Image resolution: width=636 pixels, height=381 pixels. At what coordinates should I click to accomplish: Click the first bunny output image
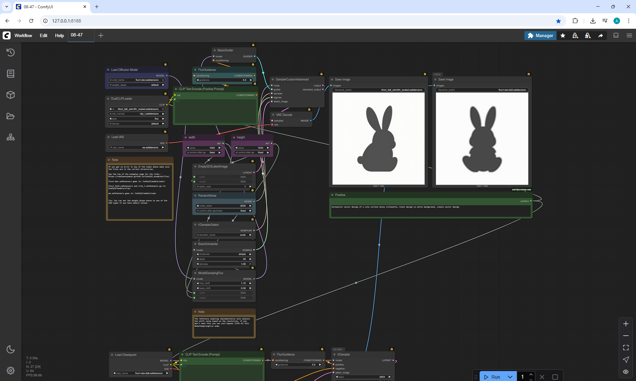378,138
